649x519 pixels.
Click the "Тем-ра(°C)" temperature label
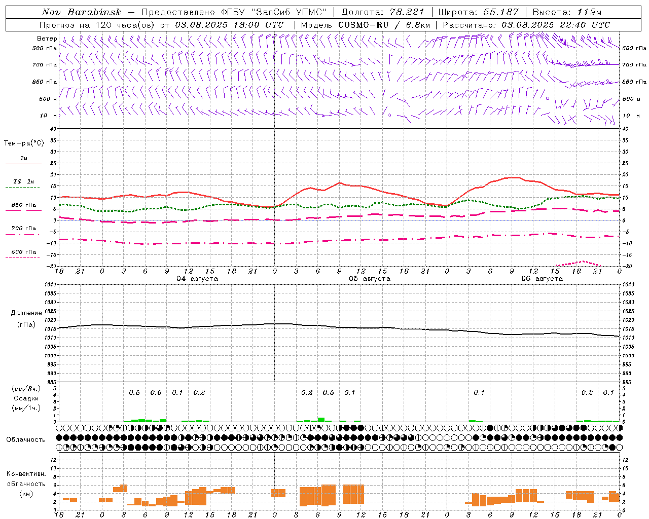click(x=24, y=143)
